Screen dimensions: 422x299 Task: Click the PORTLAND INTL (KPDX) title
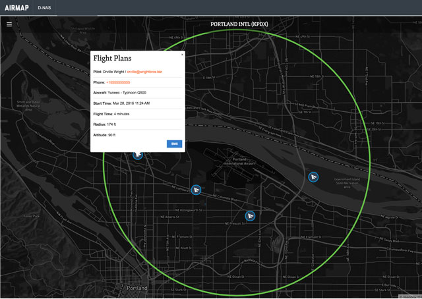239,24
